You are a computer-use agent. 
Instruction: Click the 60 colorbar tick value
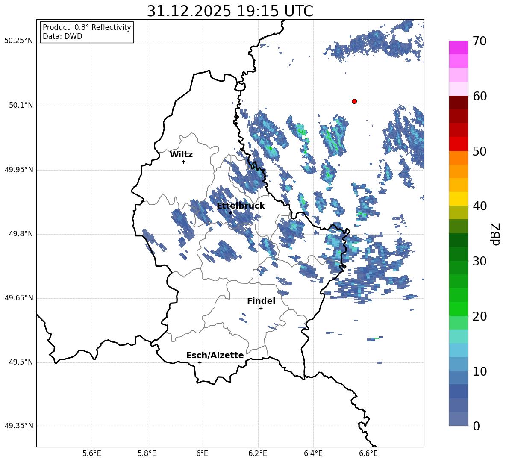coord(480,96)
